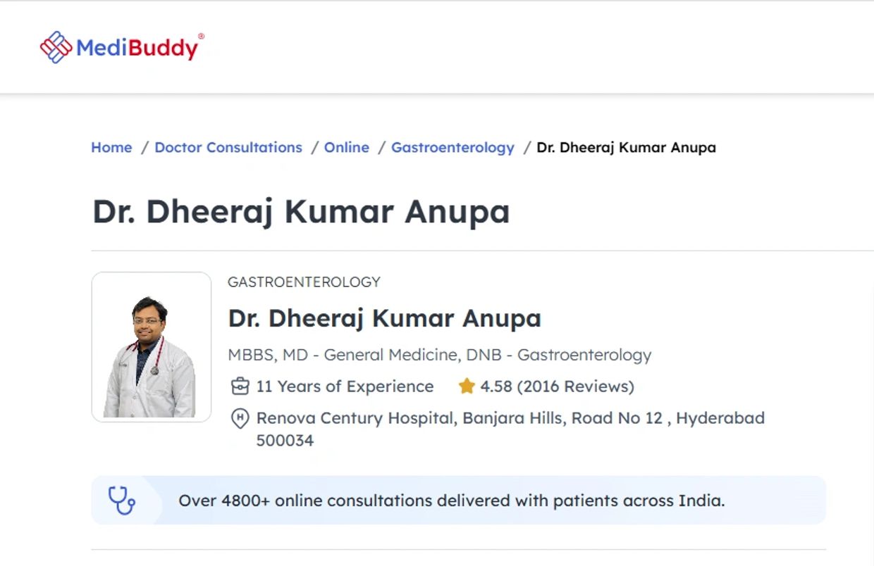Click the hospital location pin icon
The width and height of the screenshot is (874, 566).
[240, 419]
